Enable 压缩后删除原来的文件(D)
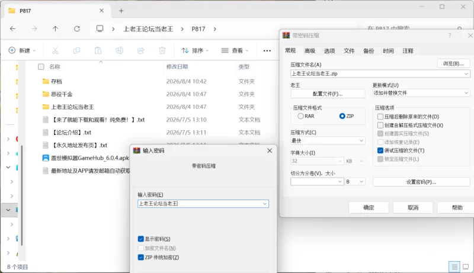Viewport: 474px width, 273px height. [380, 117]
